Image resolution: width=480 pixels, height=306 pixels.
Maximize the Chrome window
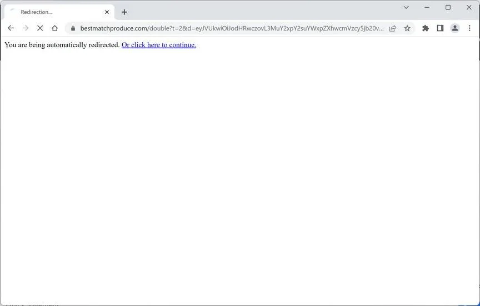pos(448,7)
